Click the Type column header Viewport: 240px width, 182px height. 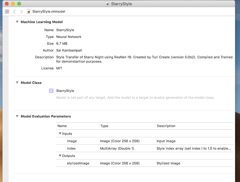point(104,126)
